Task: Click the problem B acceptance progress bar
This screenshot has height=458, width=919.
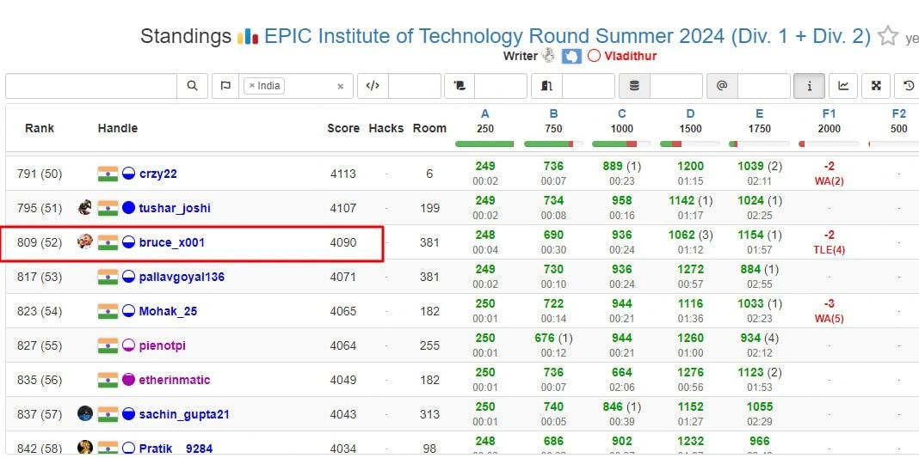Action: click(553, 144)
